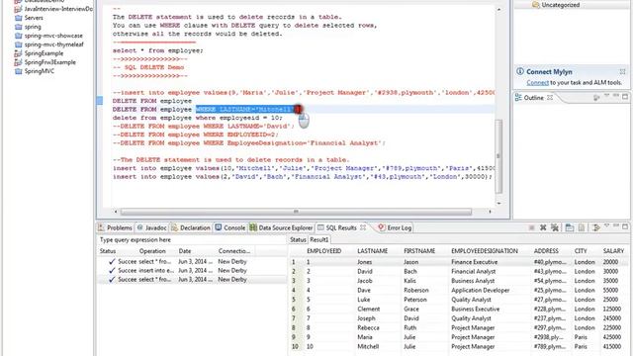Click the FIRSTNAME column header

[419, 251]
